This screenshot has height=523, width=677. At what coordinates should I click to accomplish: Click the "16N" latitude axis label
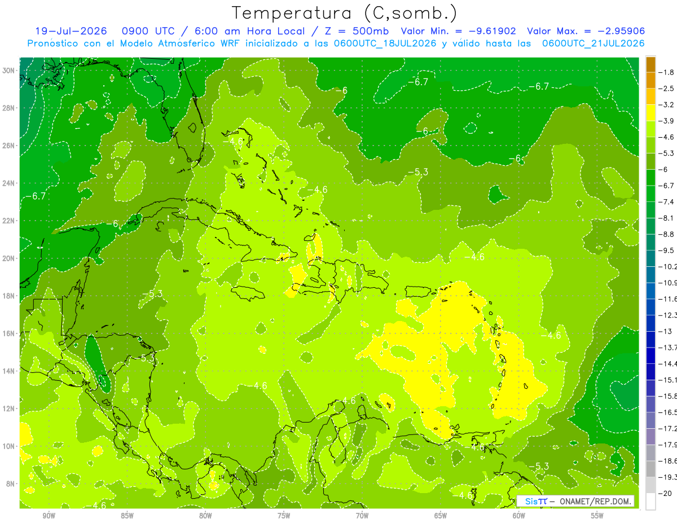8,333
